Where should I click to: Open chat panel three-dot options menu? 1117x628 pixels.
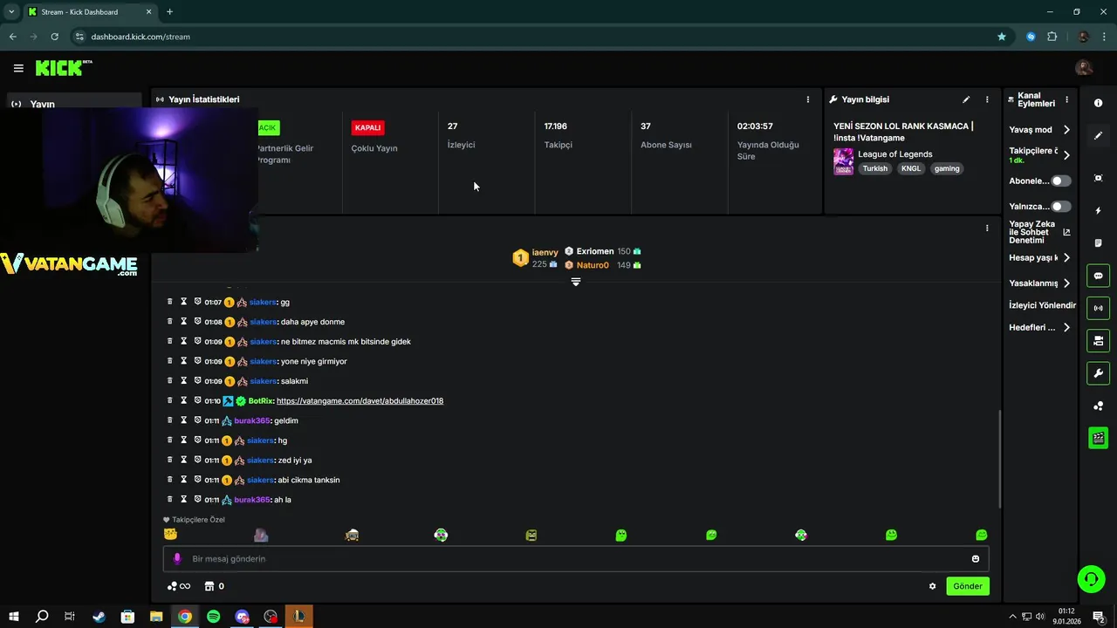click(x=987, y=229)
